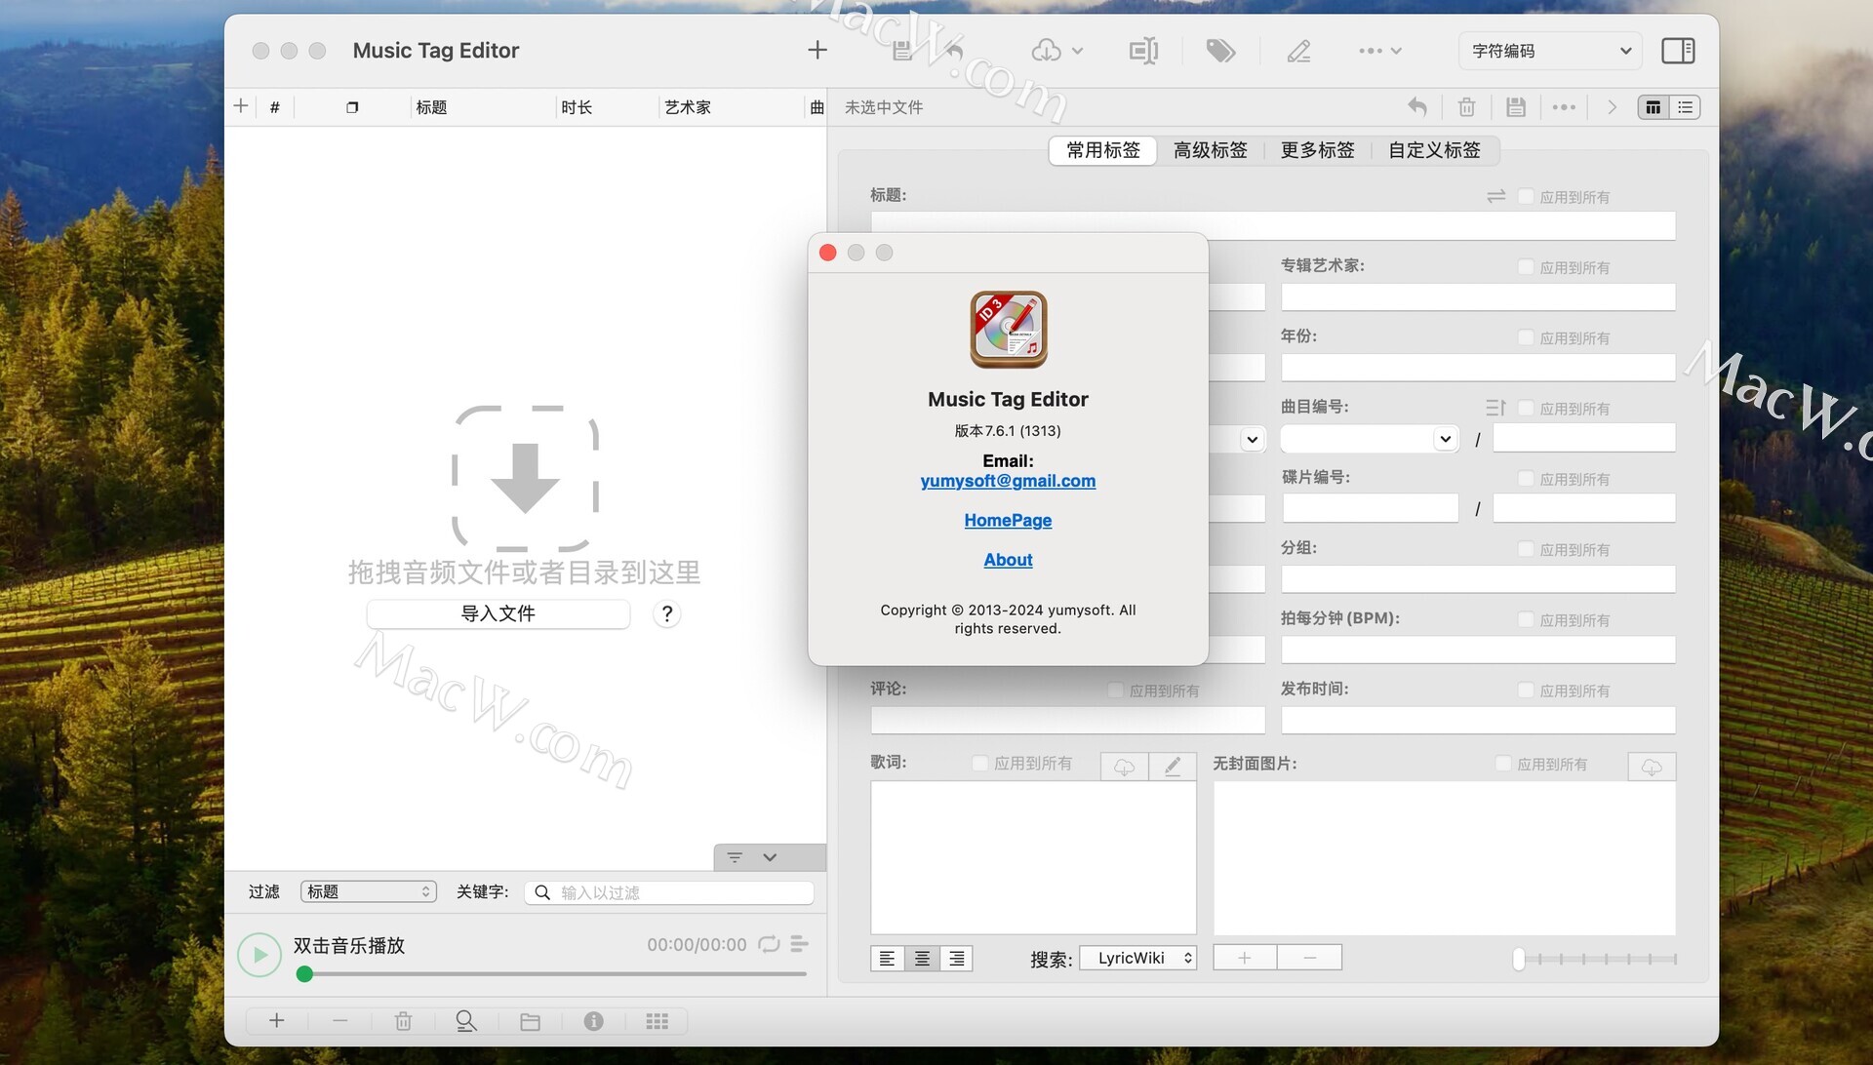Click the play button in player
1873x1065 pixels.
click(x=259, y=956)
